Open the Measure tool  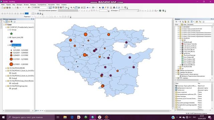click(111, 8)
